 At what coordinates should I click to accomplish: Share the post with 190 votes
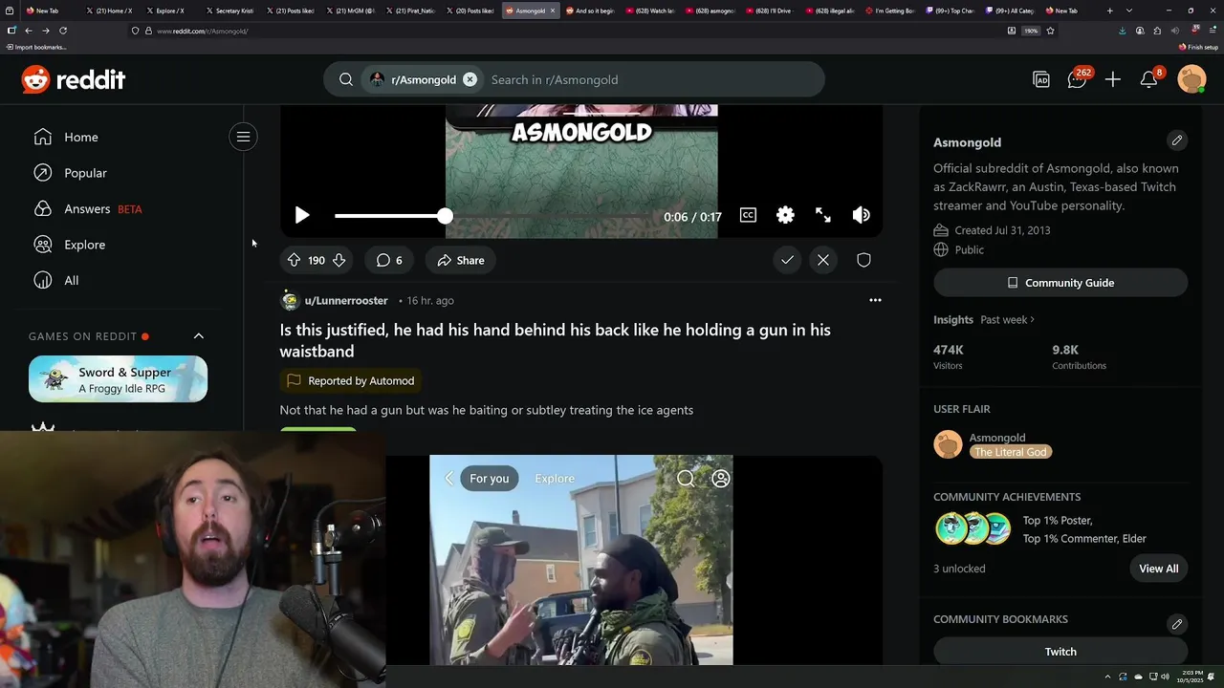(461, 260)
